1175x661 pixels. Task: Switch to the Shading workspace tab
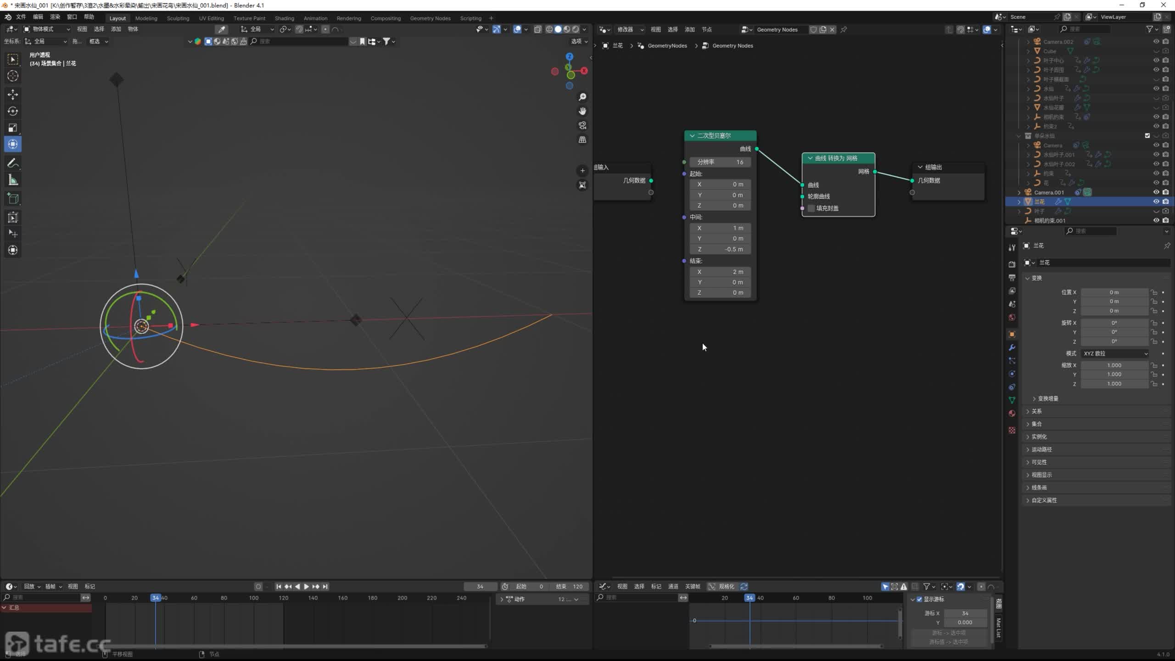point(284,18)
